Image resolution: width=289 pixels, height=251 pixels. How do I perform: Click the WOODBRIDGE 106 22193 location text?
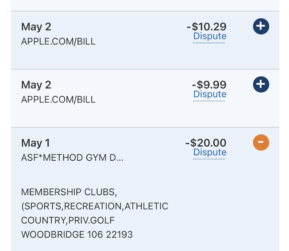77,235
